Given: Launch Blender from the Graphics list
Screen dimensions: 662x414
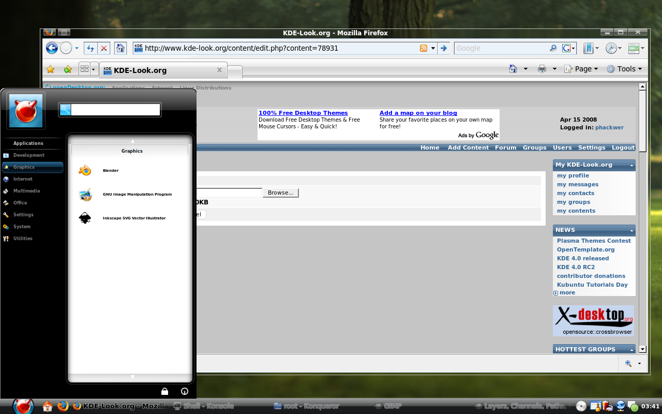Looking at the screenshot, I should coord(129,170).
